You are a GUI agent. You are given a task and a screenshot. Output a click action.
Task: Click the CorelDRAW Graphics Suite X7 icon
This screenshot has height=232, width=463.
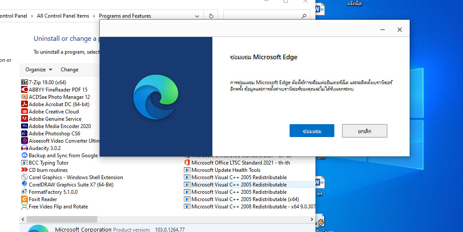[25, 185]
